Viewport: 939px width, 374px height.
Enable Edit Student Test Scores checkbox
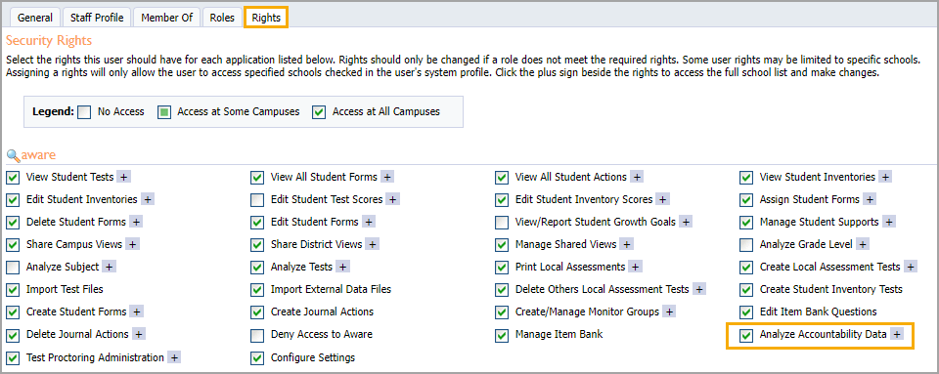tap(257, 199)
